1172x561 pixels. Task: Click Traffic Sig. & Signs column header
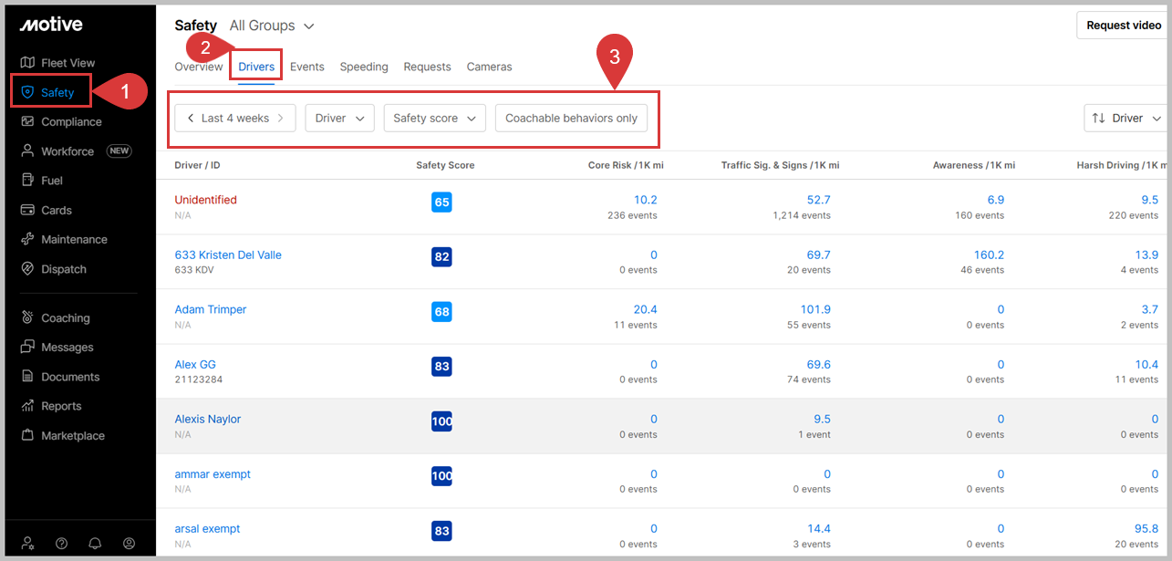coord(781,165)
